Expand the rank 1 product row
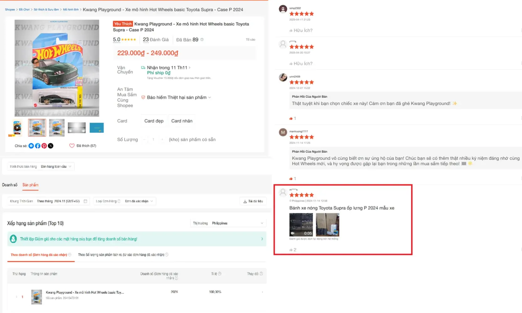522x313 pixels. (16, 297)
